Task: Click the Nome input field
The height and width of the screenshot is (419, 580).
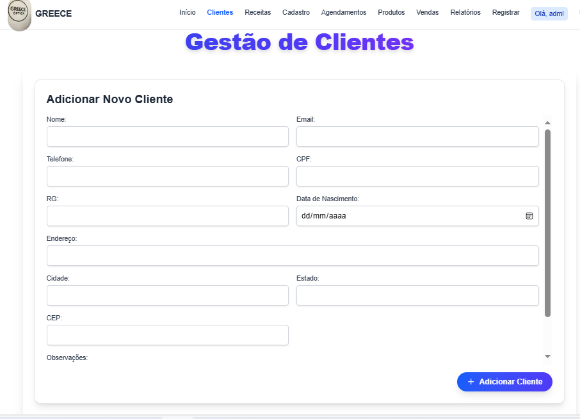Action: pos(167,136)
